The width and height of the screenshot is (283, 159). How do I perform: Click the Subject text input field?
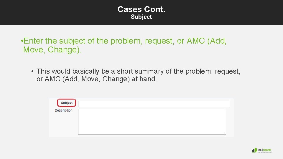(x=154, y=104)
